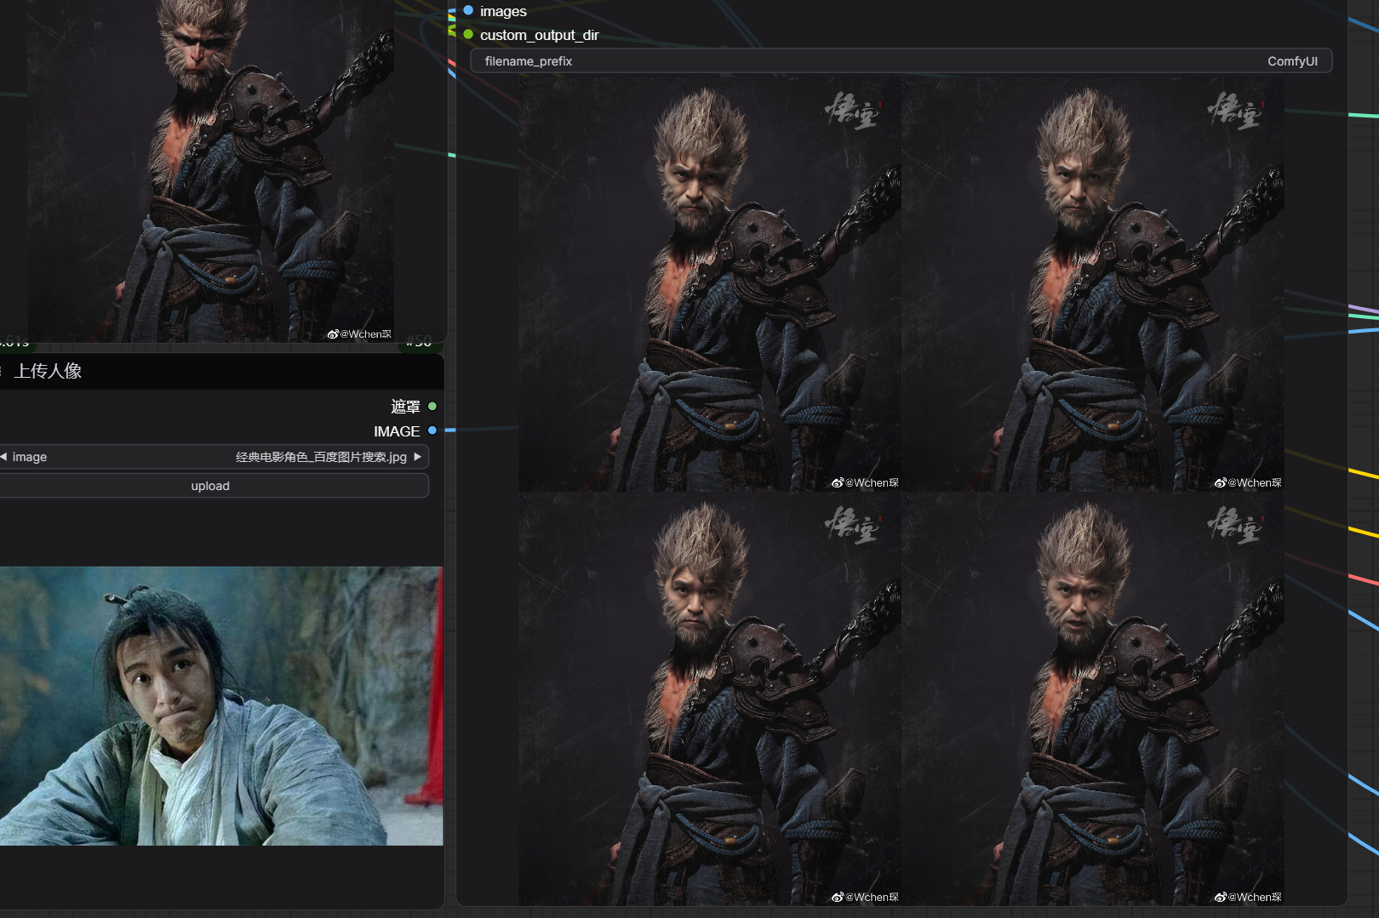Open the bottom-right generated output image
The image size is (1379, 918).
point(1093,698)
